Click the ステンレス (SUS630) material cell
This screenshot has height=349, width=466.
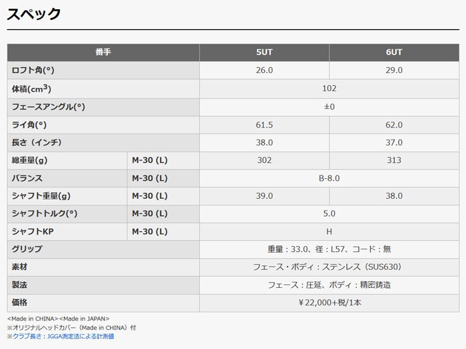329,267
